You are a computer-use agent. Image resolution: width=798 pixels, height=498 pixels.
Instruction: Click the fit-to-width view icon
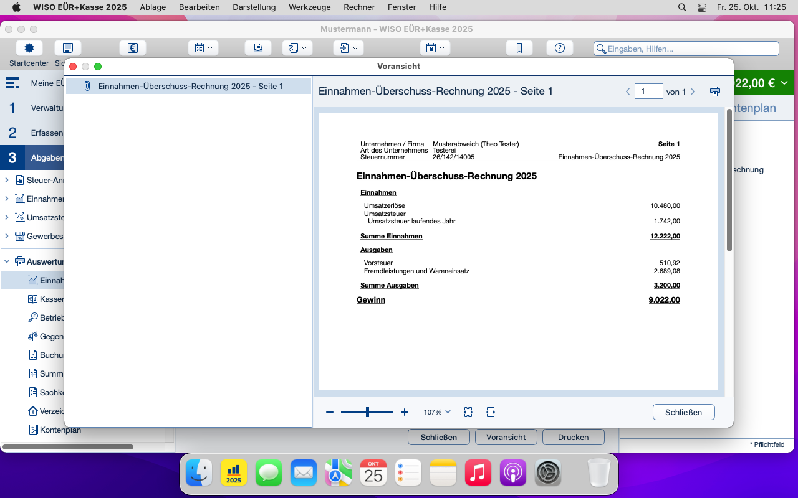pos(491,412)
